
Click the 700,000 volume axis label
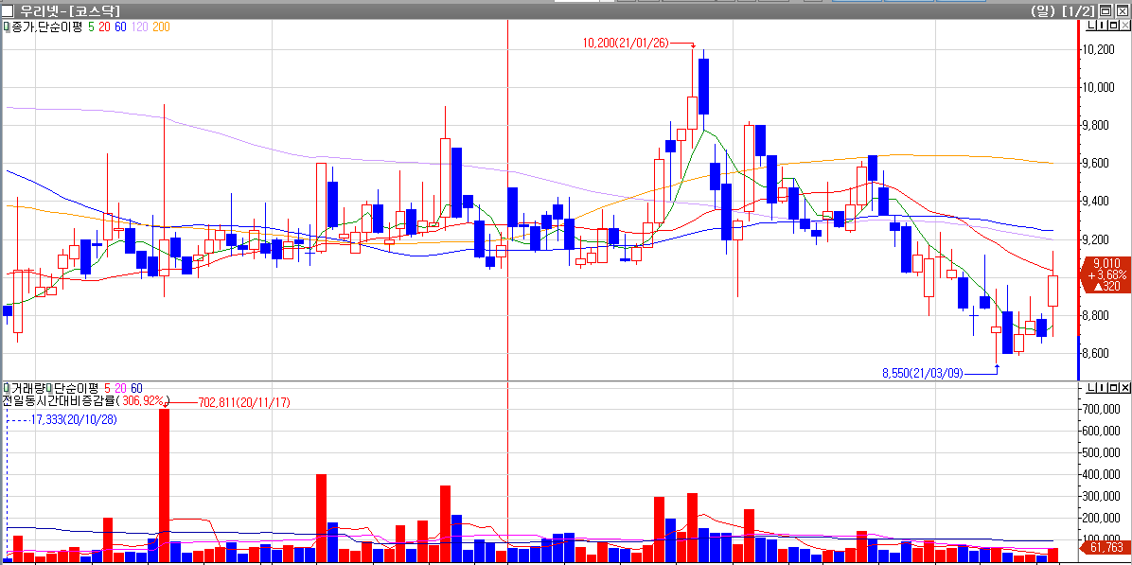[1103, 409]
